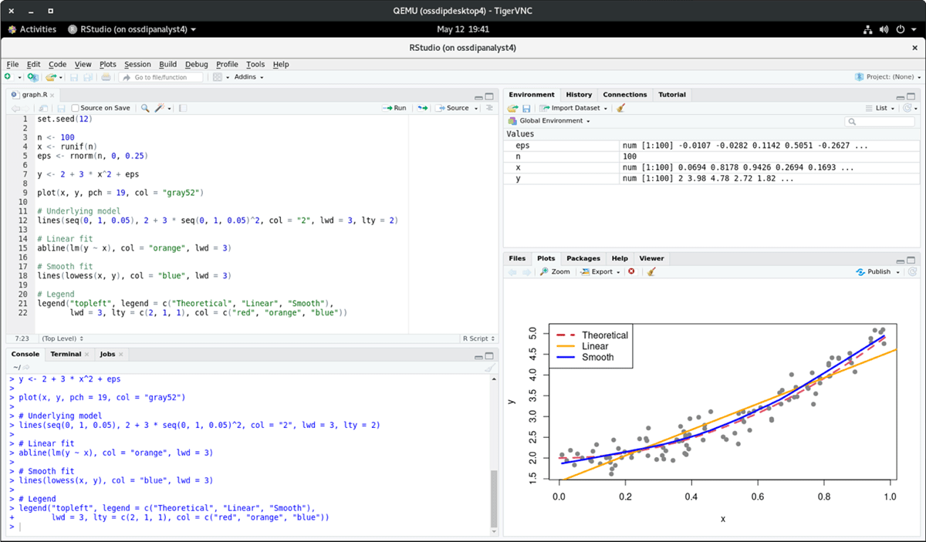Clear all plots with the broom icon
926x542 pixels.
[x=651, y=272]
